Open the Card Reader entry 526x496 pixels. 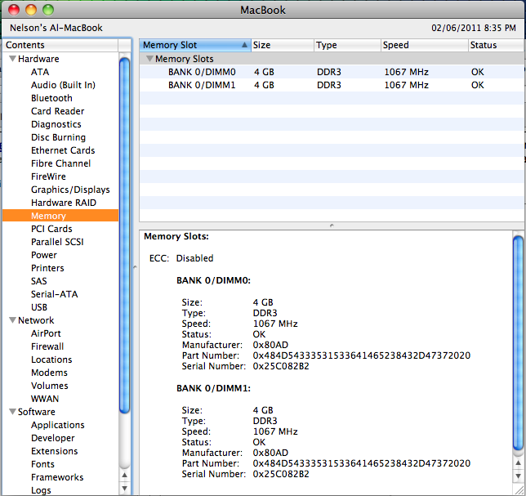(58, 111)
